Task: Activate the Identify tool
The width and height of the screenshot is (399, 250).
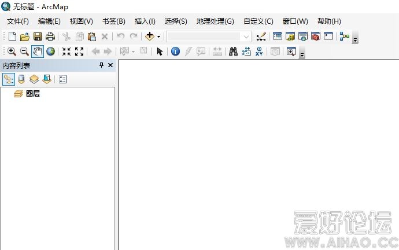Action: coord(175,52)
